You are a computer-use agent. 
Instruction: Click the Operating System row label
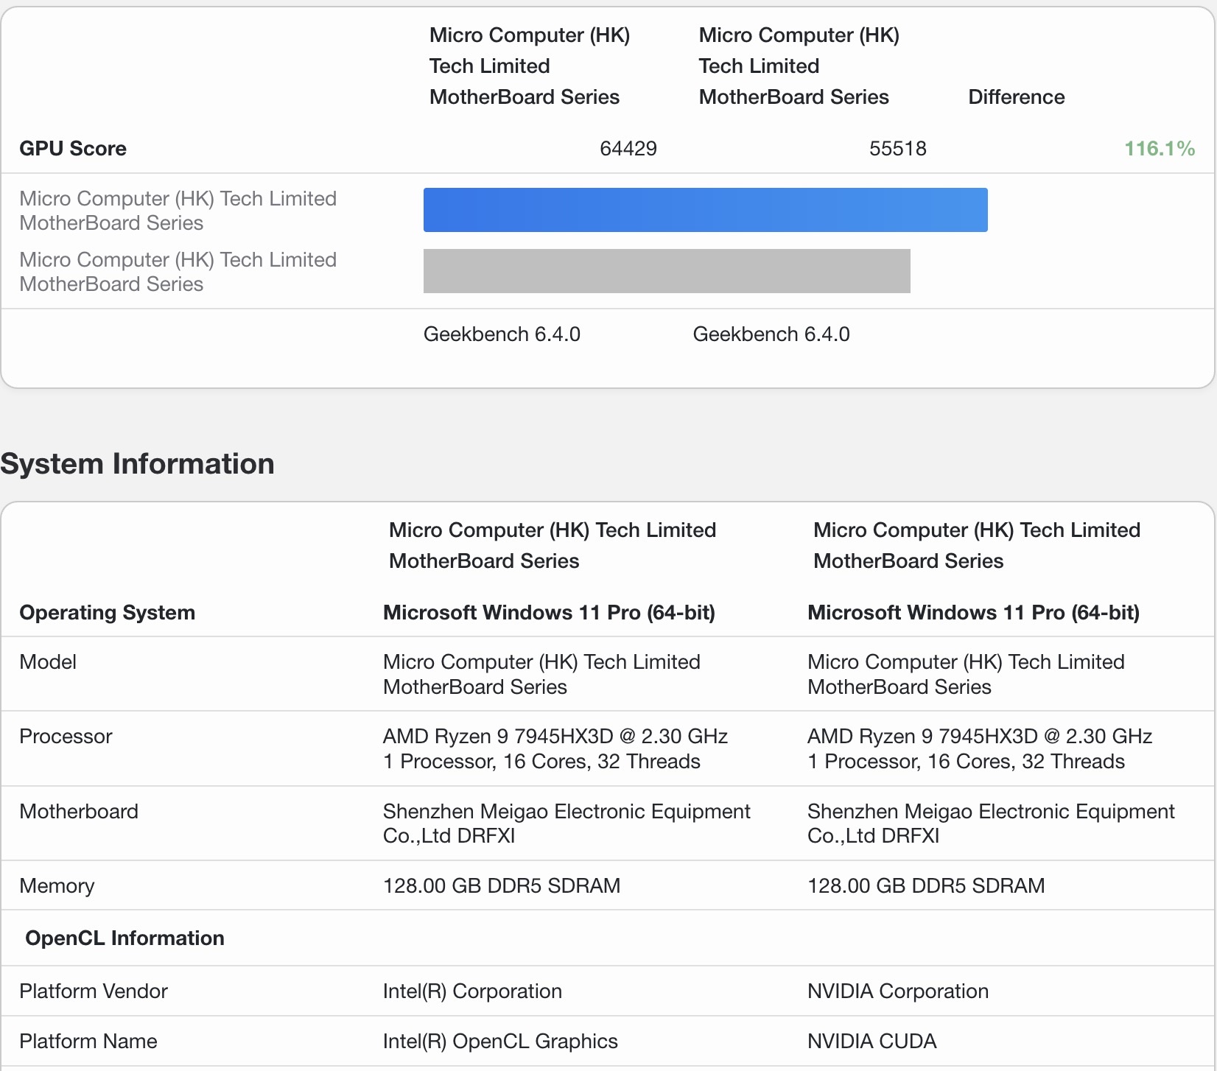point(107,613)
